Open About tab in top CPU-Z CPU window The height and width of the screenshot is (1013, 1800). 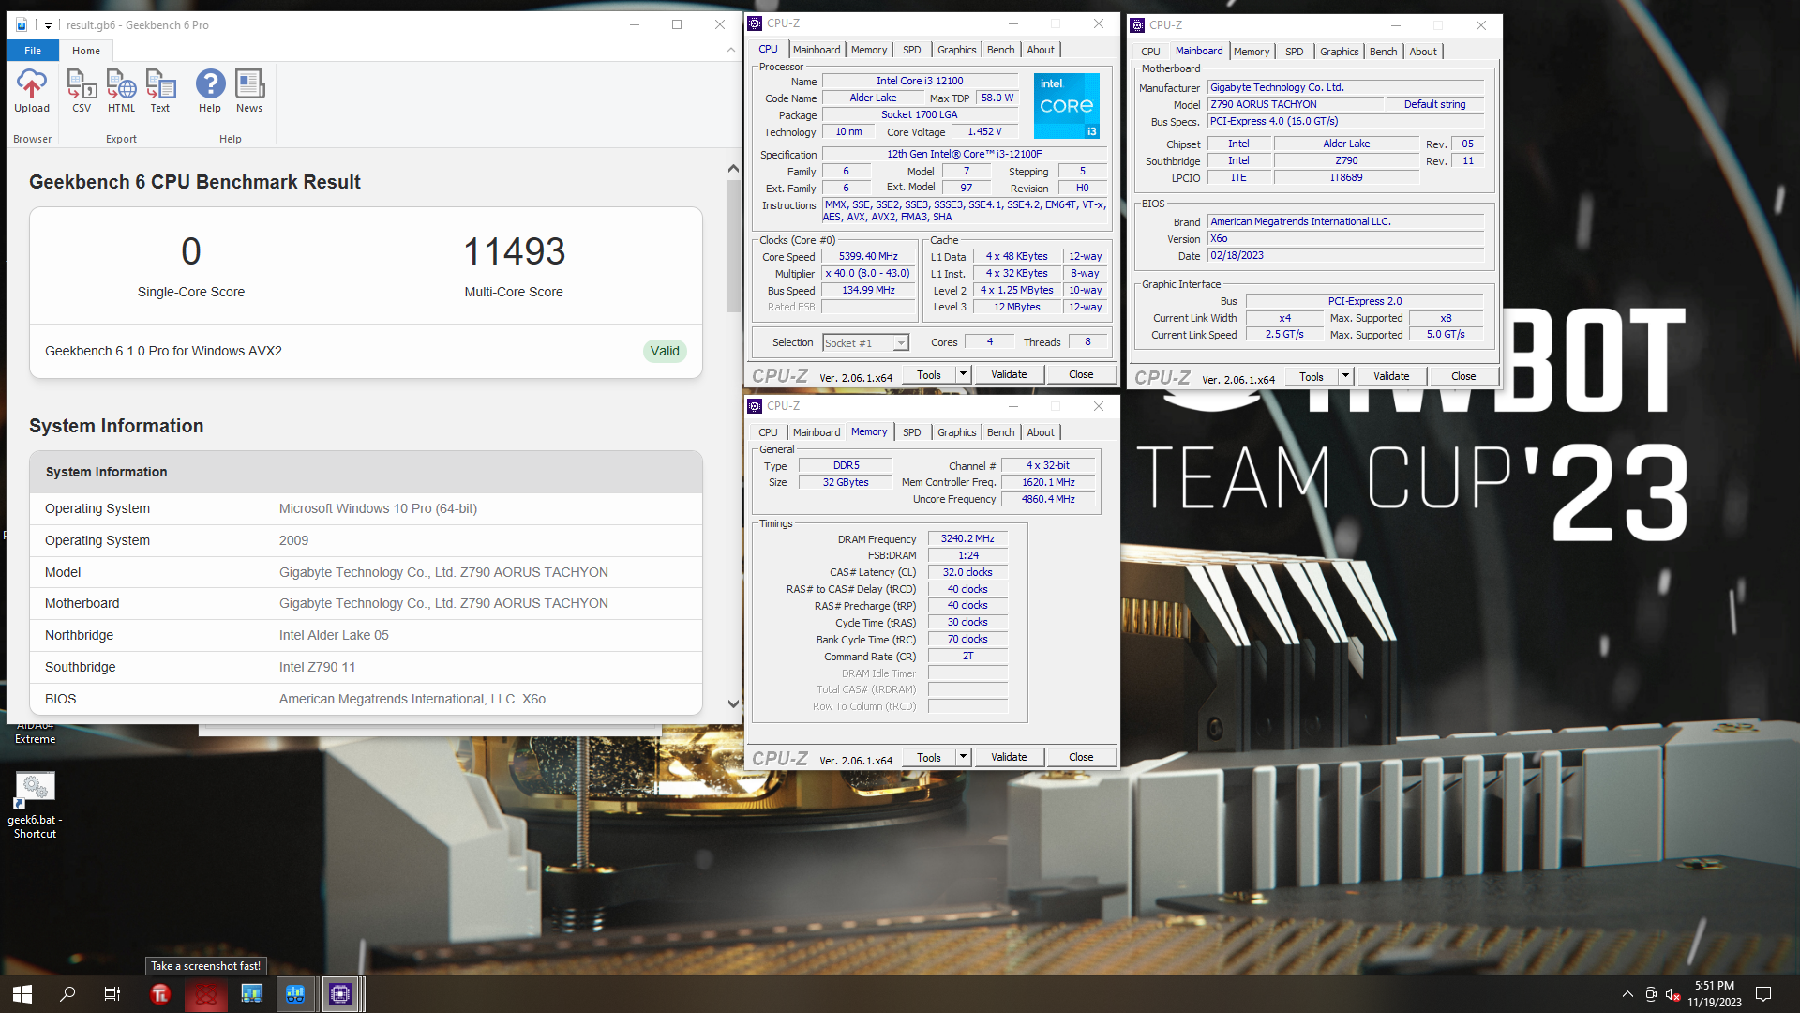click(1041, 50)
